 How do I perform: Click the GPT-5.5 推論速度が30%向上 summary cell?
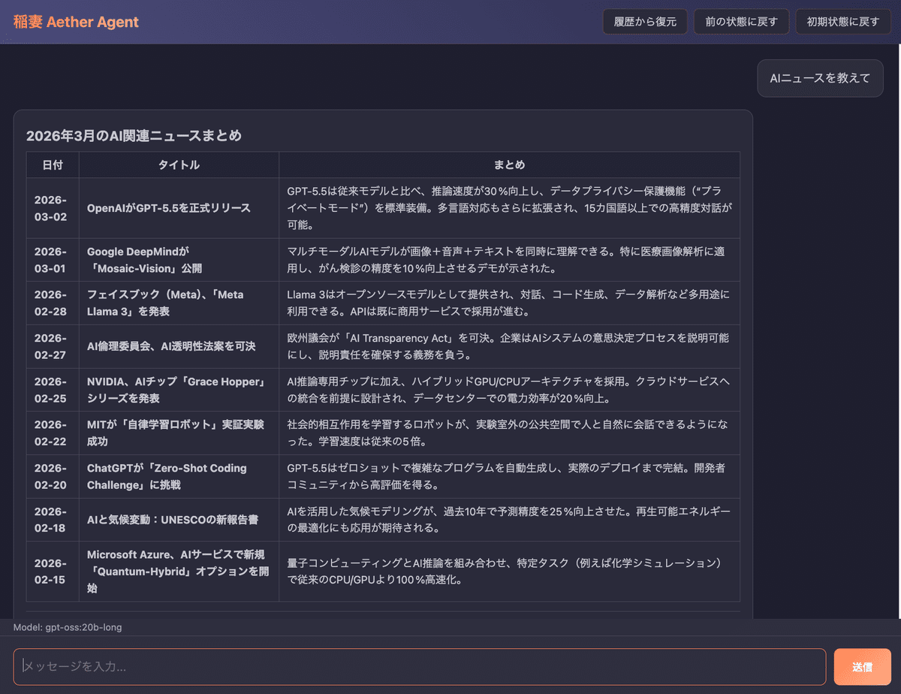pos(509,208)
